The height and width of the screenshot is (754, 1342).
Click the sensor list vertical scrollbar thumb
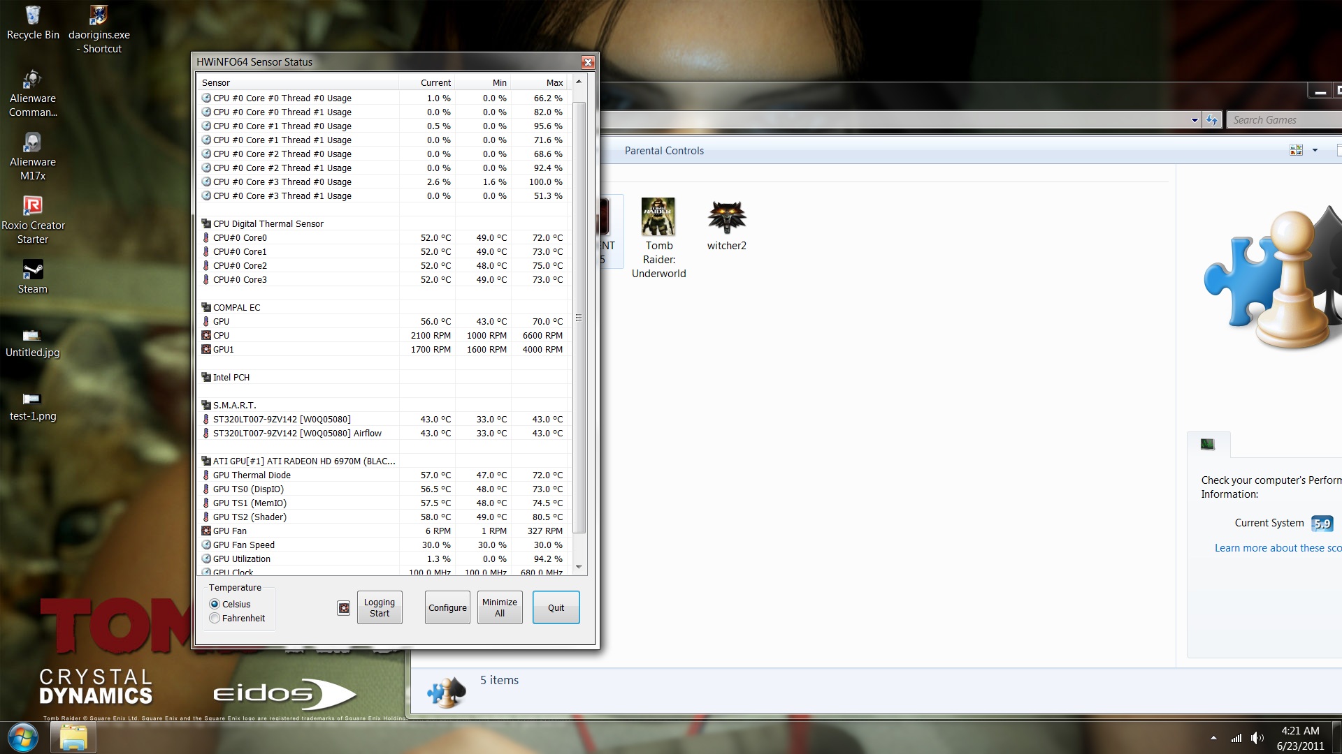[579, 318]
